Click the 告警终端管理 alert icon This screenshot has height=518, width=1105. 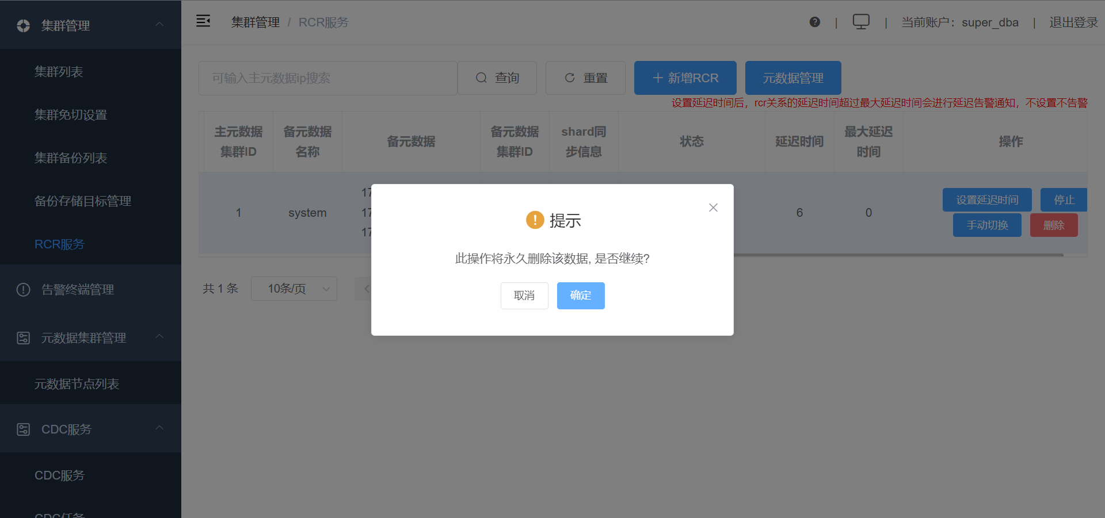[x=23, y=289]
